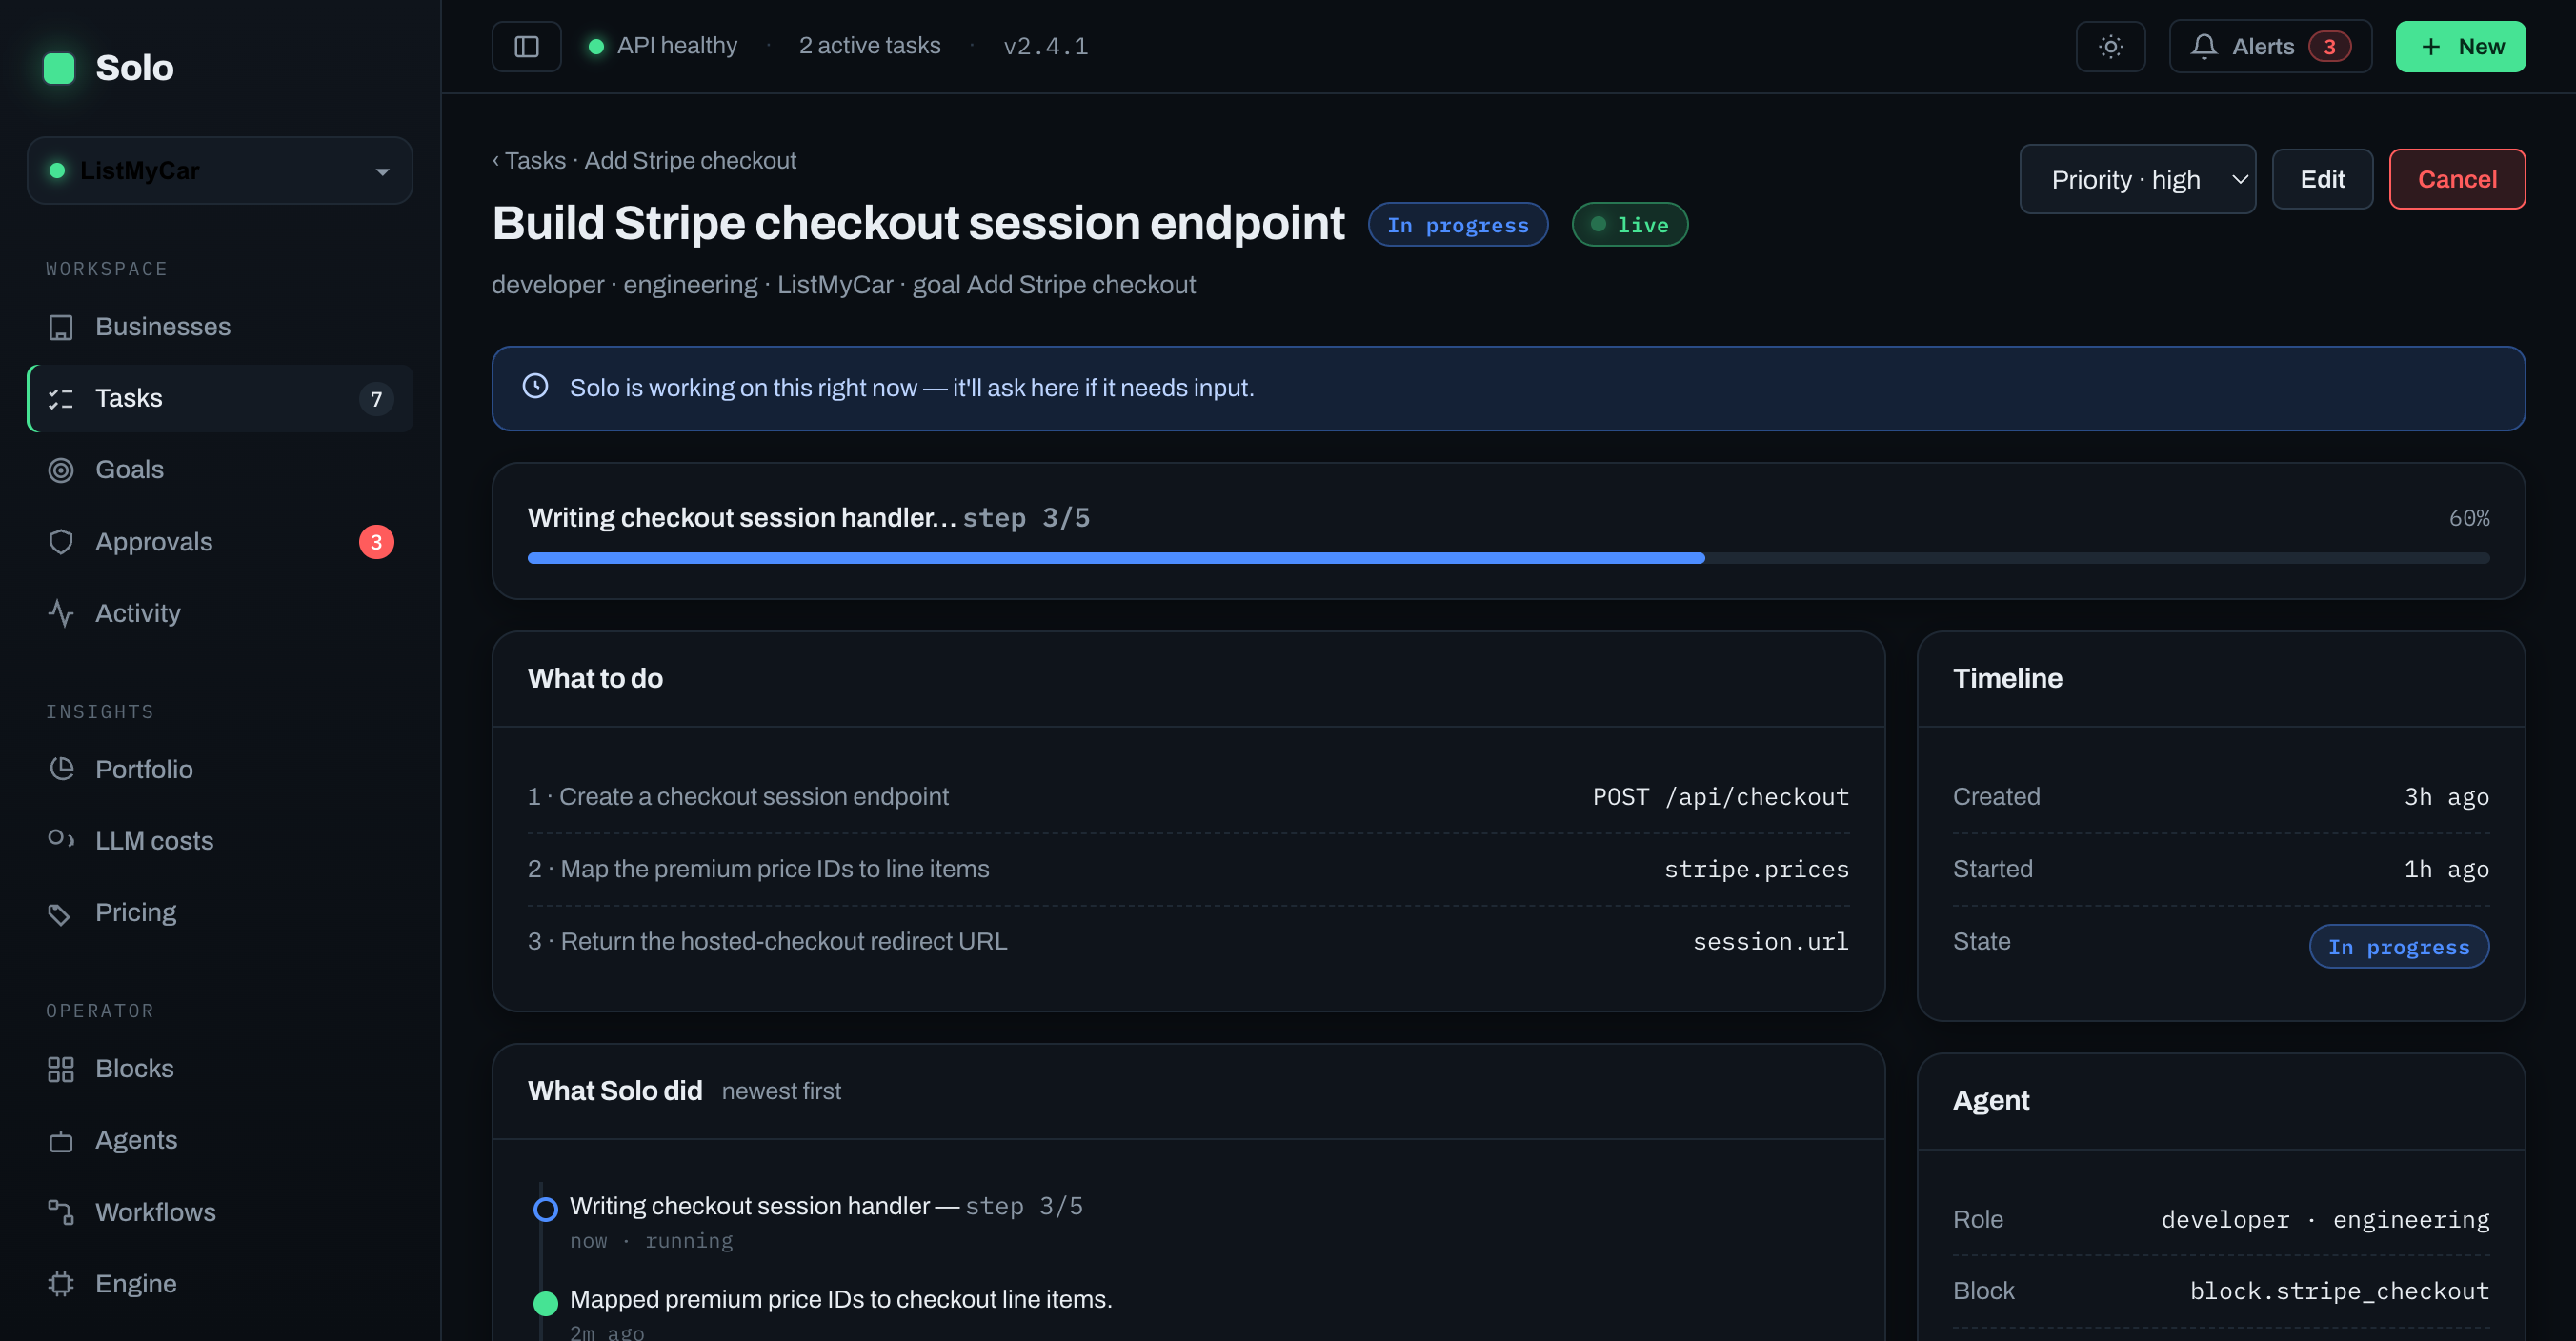Screen dimensions: 2576x1341
Task: Click version 'v2.4.1' text
Action: (1045, 47)
